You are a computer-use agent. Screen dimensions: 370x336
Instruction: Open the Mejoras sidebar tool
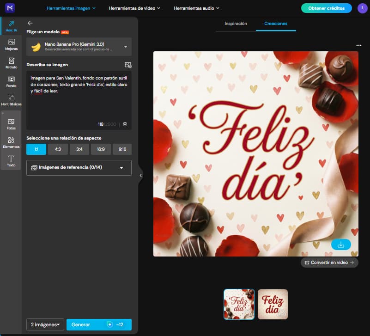point(11,45)
